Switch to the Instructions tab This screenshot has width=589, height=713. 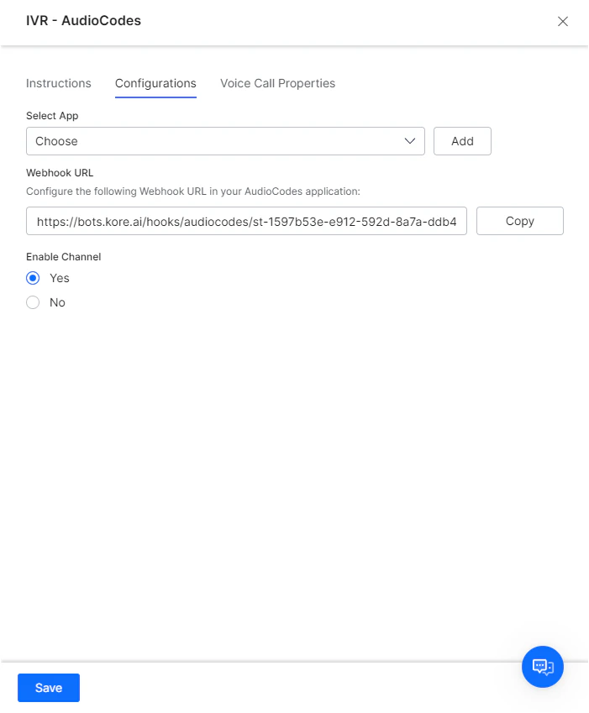click(x=58, y=83)
